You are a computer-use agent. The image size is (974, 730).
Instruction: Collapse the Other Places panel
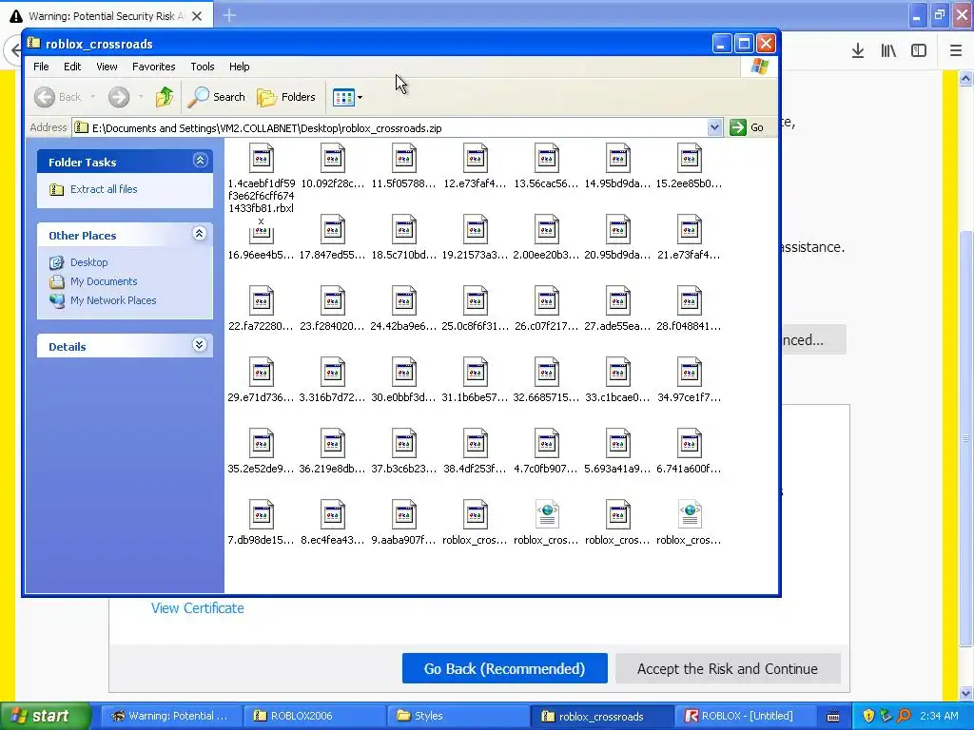click(x=200, y=234)
